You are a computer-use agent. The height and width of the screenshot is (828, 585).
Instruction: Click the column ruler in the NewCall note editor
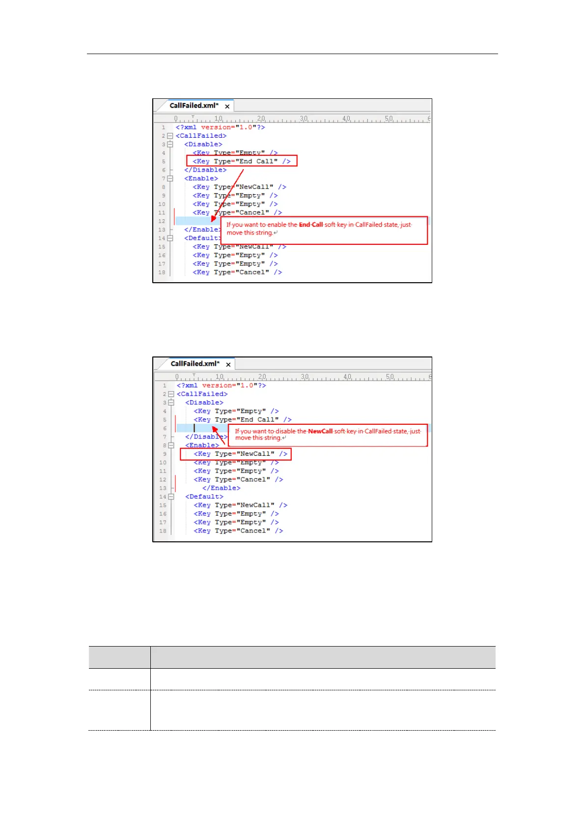(303, 377)
